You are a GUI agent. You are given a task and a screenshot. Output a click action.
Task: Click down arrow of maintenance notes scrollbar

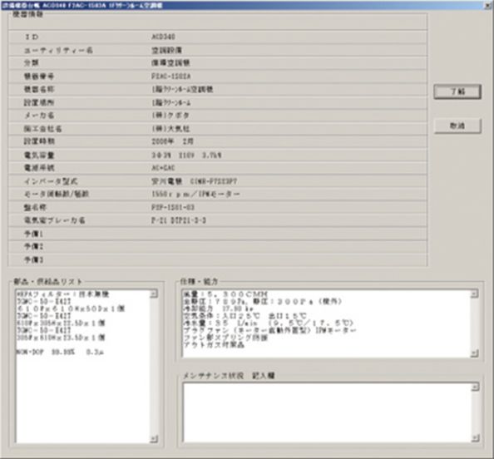475,437
